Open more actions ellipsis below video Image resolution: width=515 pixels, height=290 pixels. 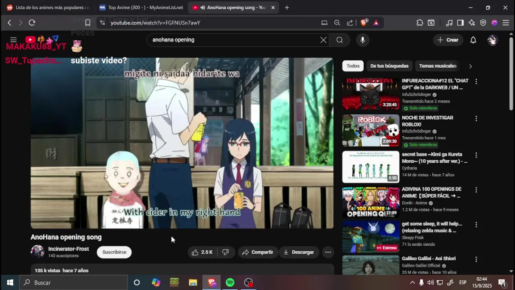coord(328,252)
